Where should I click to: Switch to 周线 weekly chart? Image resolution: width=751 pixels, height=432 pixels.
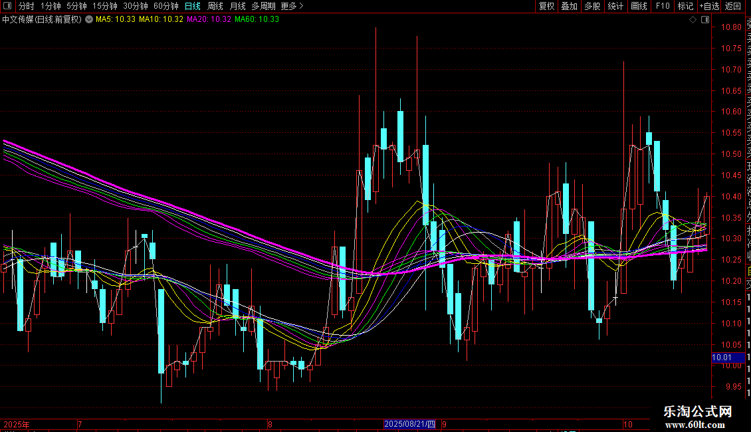pos(215,6)
